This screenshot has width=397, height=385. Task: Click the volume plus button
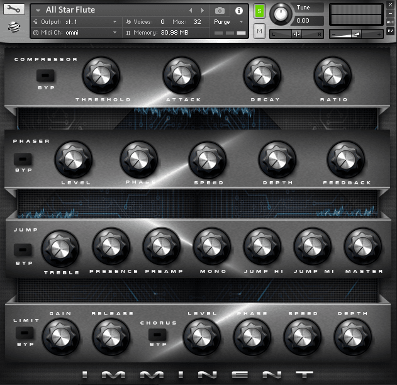pyautogui.click(x=379, y=34)
